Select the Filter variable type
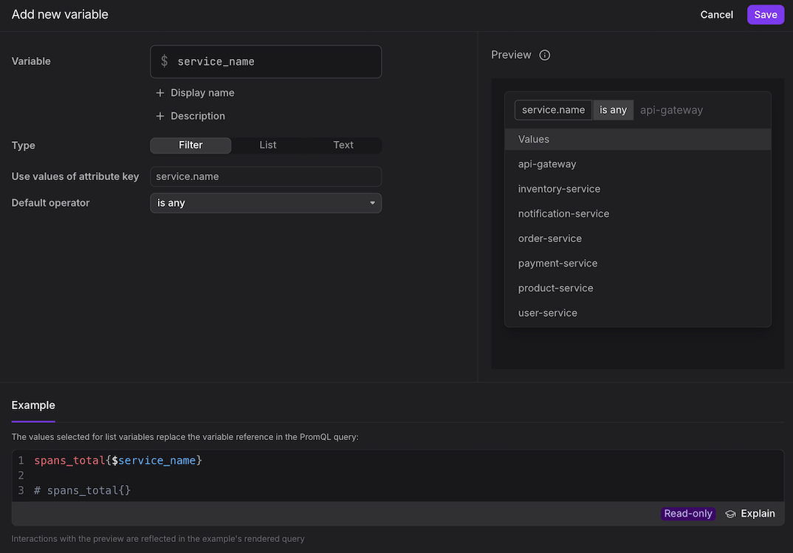This screenshot has width=793, height=553. pyautogui.click(x=190, y=145)
